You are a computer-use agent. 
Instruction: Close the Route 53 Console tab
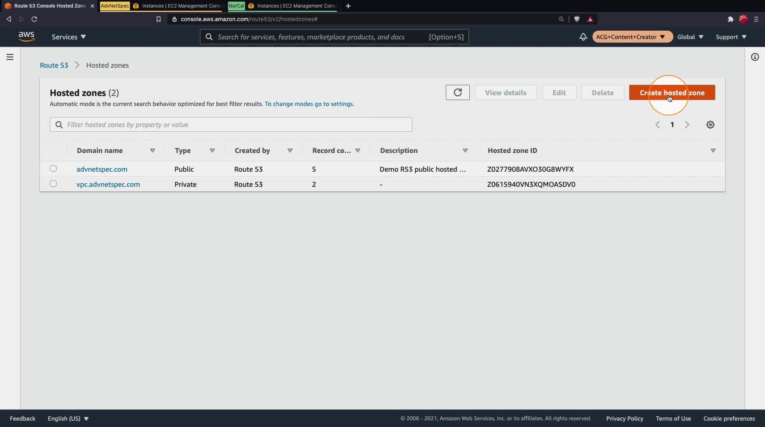pyautogui.click(x=92, y=6)
